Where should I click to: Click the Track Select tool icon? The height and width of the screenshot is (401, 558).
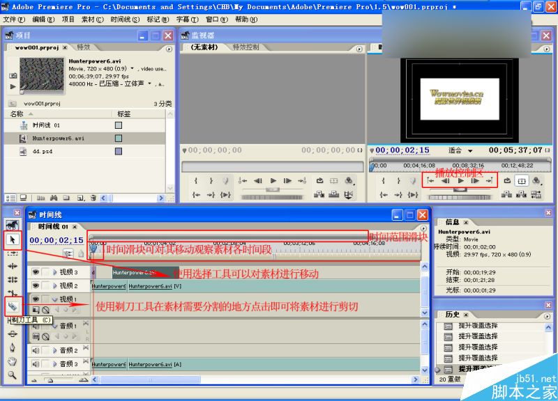[13, 254]
